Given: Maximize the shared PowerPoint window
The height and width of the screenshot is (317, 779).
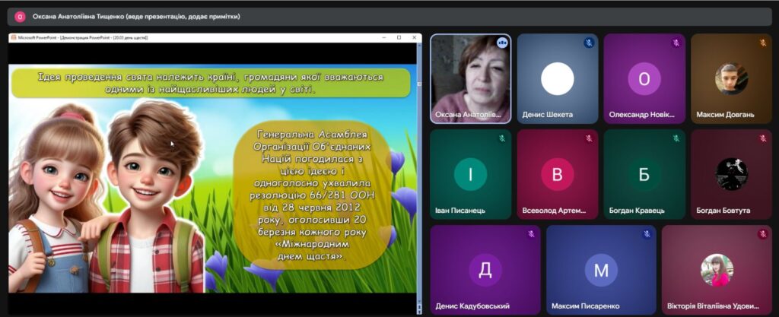Looking at the screenshot, I should [399, 37].
